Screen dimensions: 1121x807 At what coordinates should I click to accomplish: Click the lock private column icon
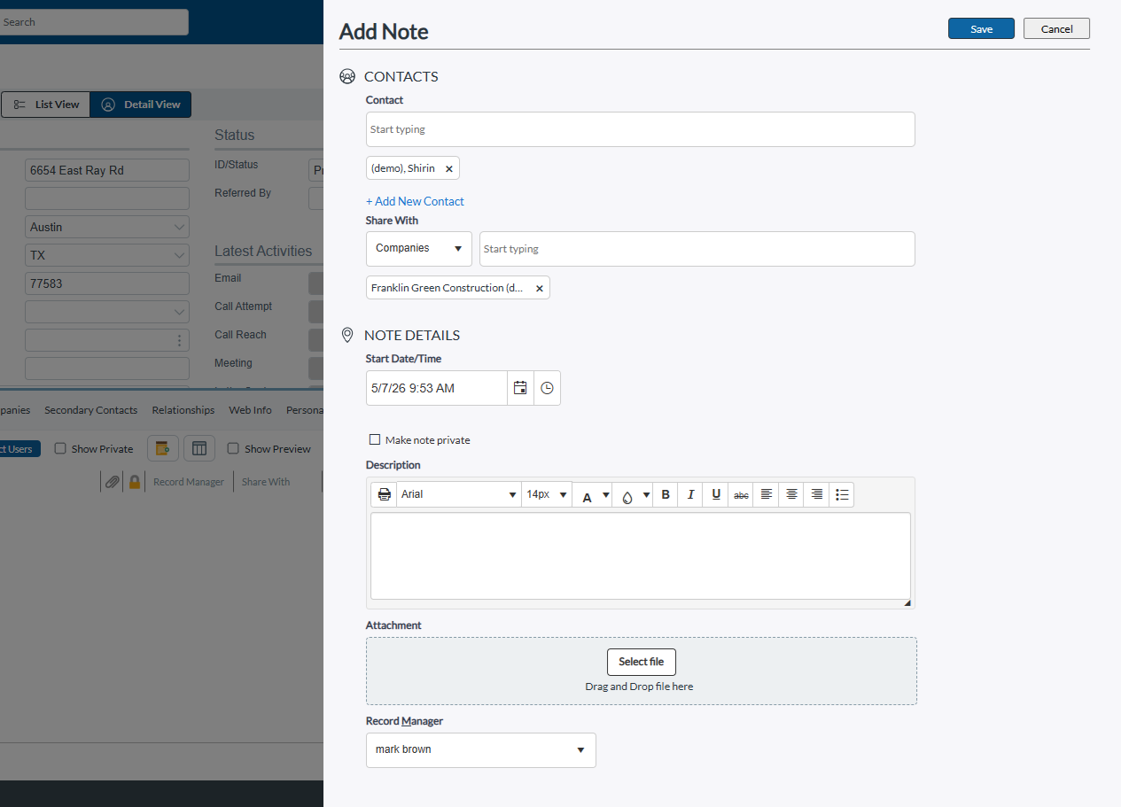(x=135, y=482)
